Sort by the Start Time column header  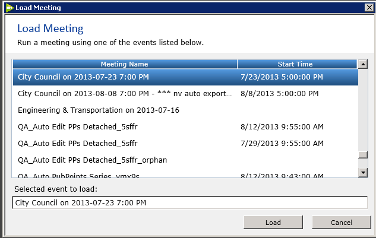(x=296, y=64)
